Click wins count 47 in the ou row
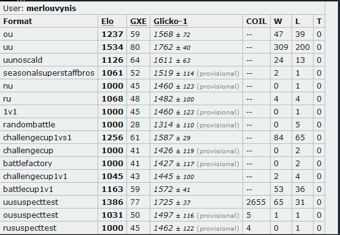 [278, 34]
